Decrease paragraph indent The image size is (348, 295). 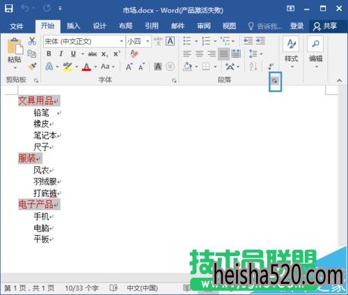[x=248, y=41]
